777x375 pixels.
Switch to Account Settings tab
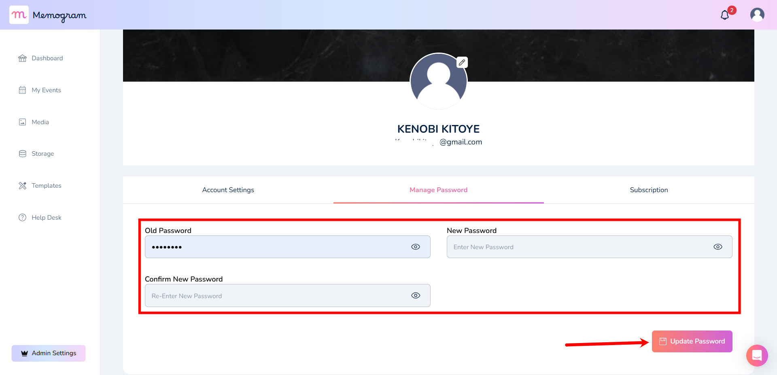coord(228,190)
